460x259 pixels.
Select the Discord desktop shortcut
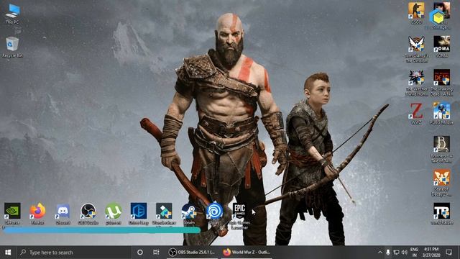[63, 214]
